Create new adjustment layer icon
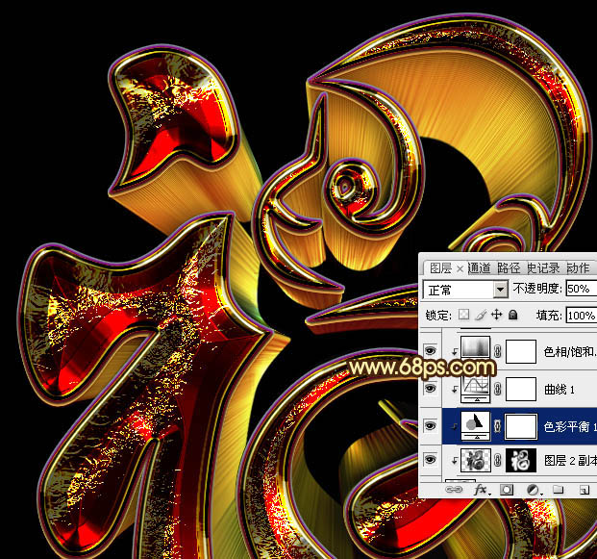Image resolution: width=597 pixels, height=559 pixels. pyautogui.click(x=532, y=490)
